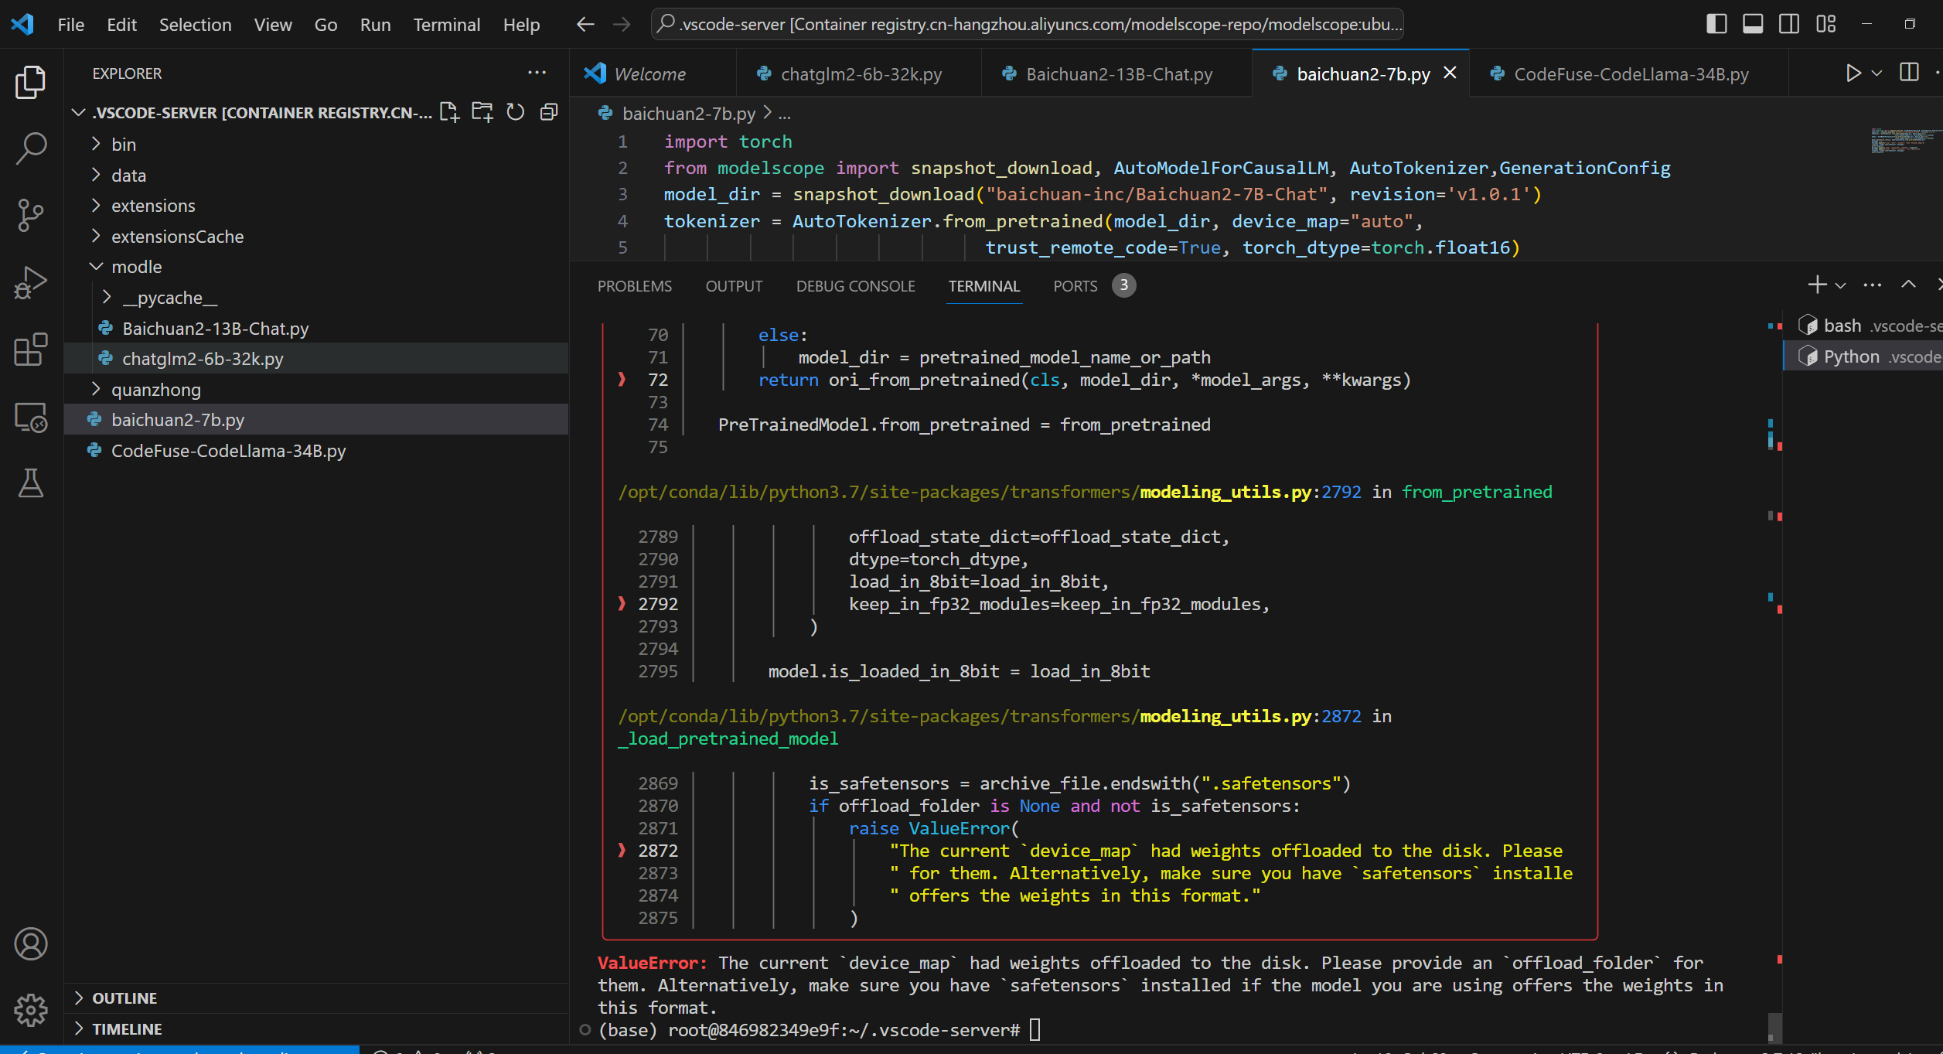Expand the TIMELINE section
Screen dimensions: 1943x1054
[316, 1029]
